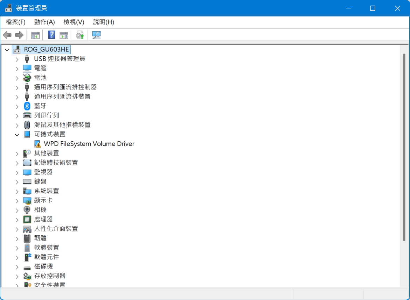Click the Forward navigation arrow
Image resolution: width=410 pixels, height=300 pixels.
(19, 35)
